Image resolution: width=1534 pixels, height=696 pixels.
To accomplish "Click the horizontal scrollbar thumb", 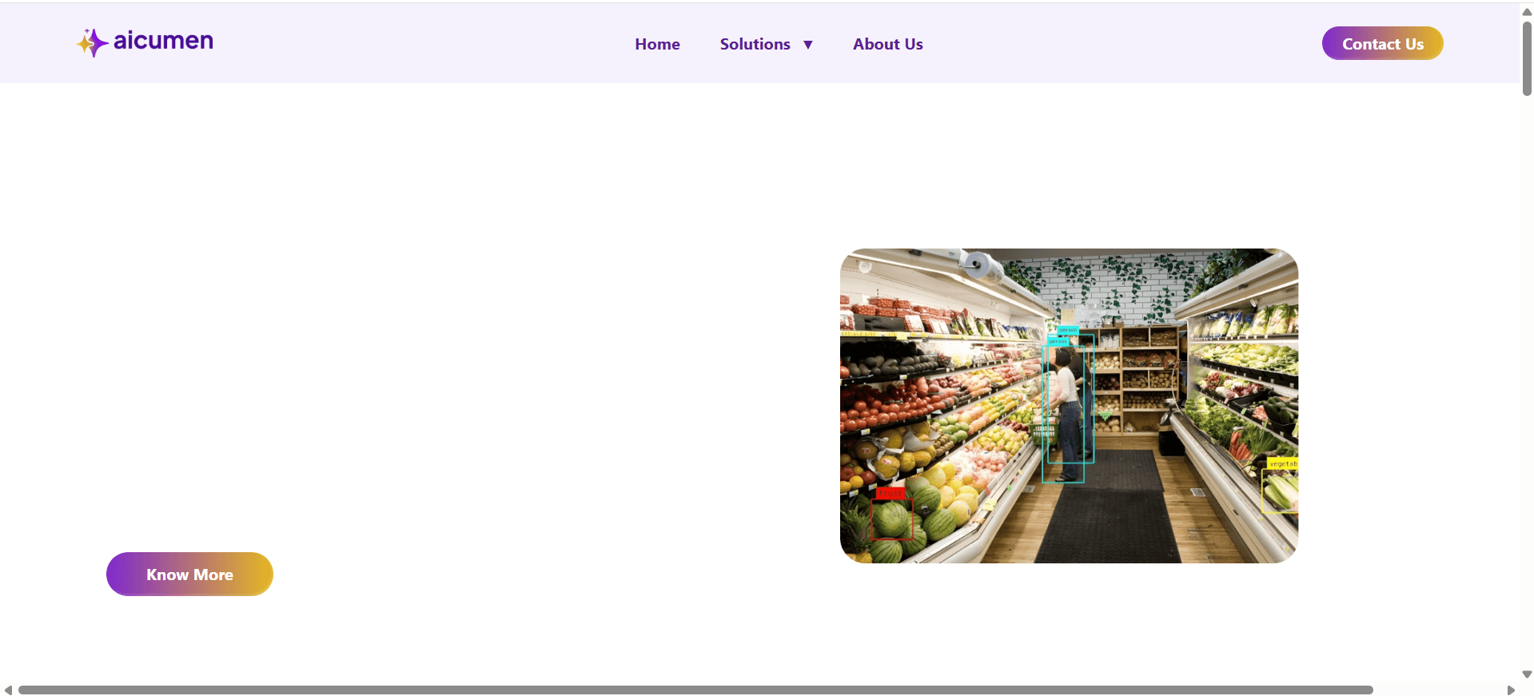I will pos(695,690).
